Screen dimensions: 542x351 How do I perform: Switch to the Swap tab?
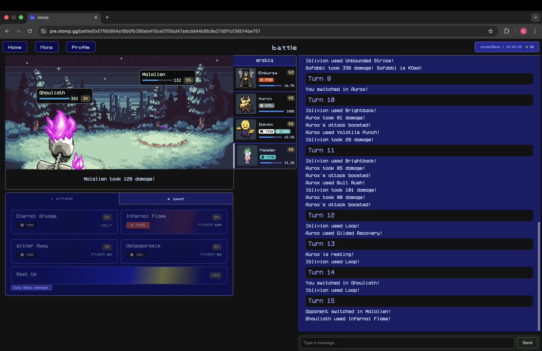[176, 199]
